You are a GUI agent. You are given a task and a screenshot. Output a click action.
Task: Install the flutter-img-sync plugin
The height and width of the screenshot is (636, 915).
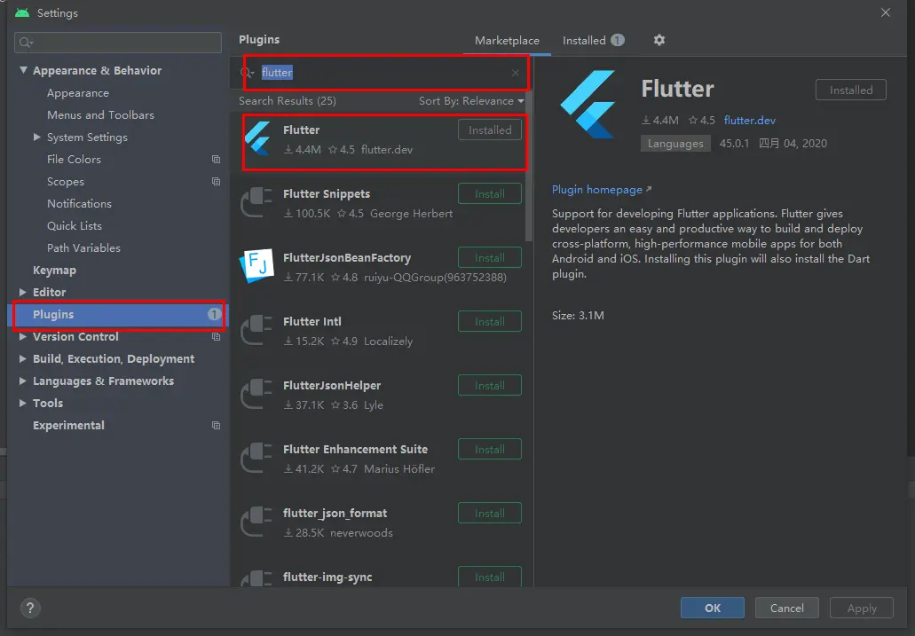(x=490, y=577)
